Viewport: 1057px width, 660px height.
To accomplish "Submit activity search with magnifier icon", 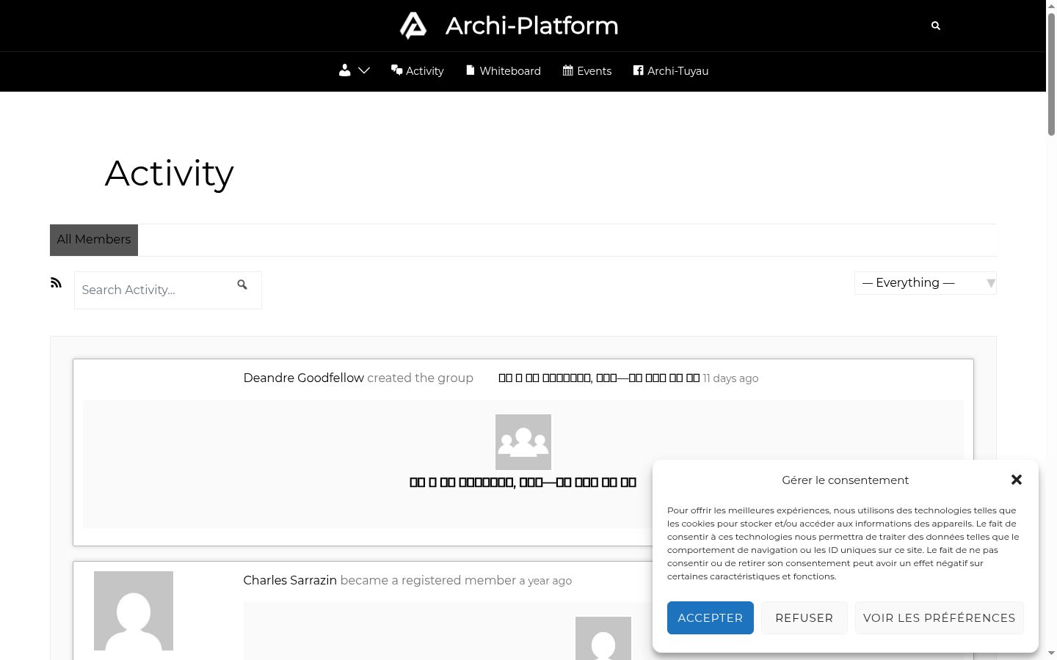I will click(242, 285).
